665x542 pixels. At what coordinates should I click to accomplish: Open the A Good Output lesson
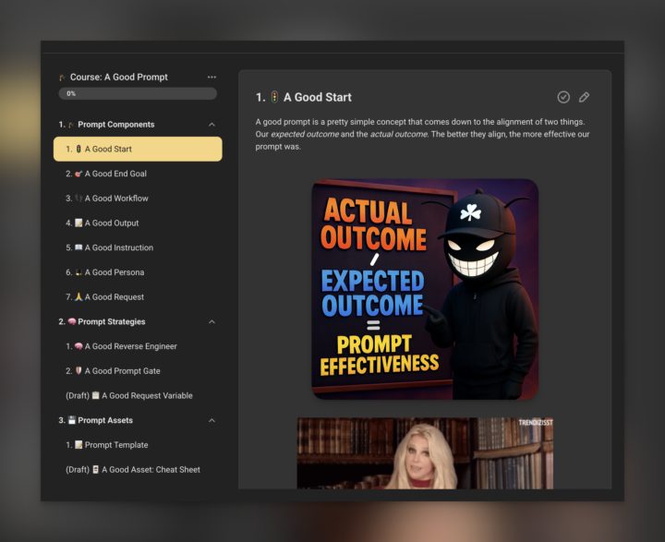tap(138, 223)
